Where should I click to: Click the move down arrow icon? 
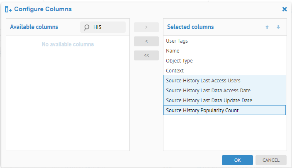click(x=278, y=27)
